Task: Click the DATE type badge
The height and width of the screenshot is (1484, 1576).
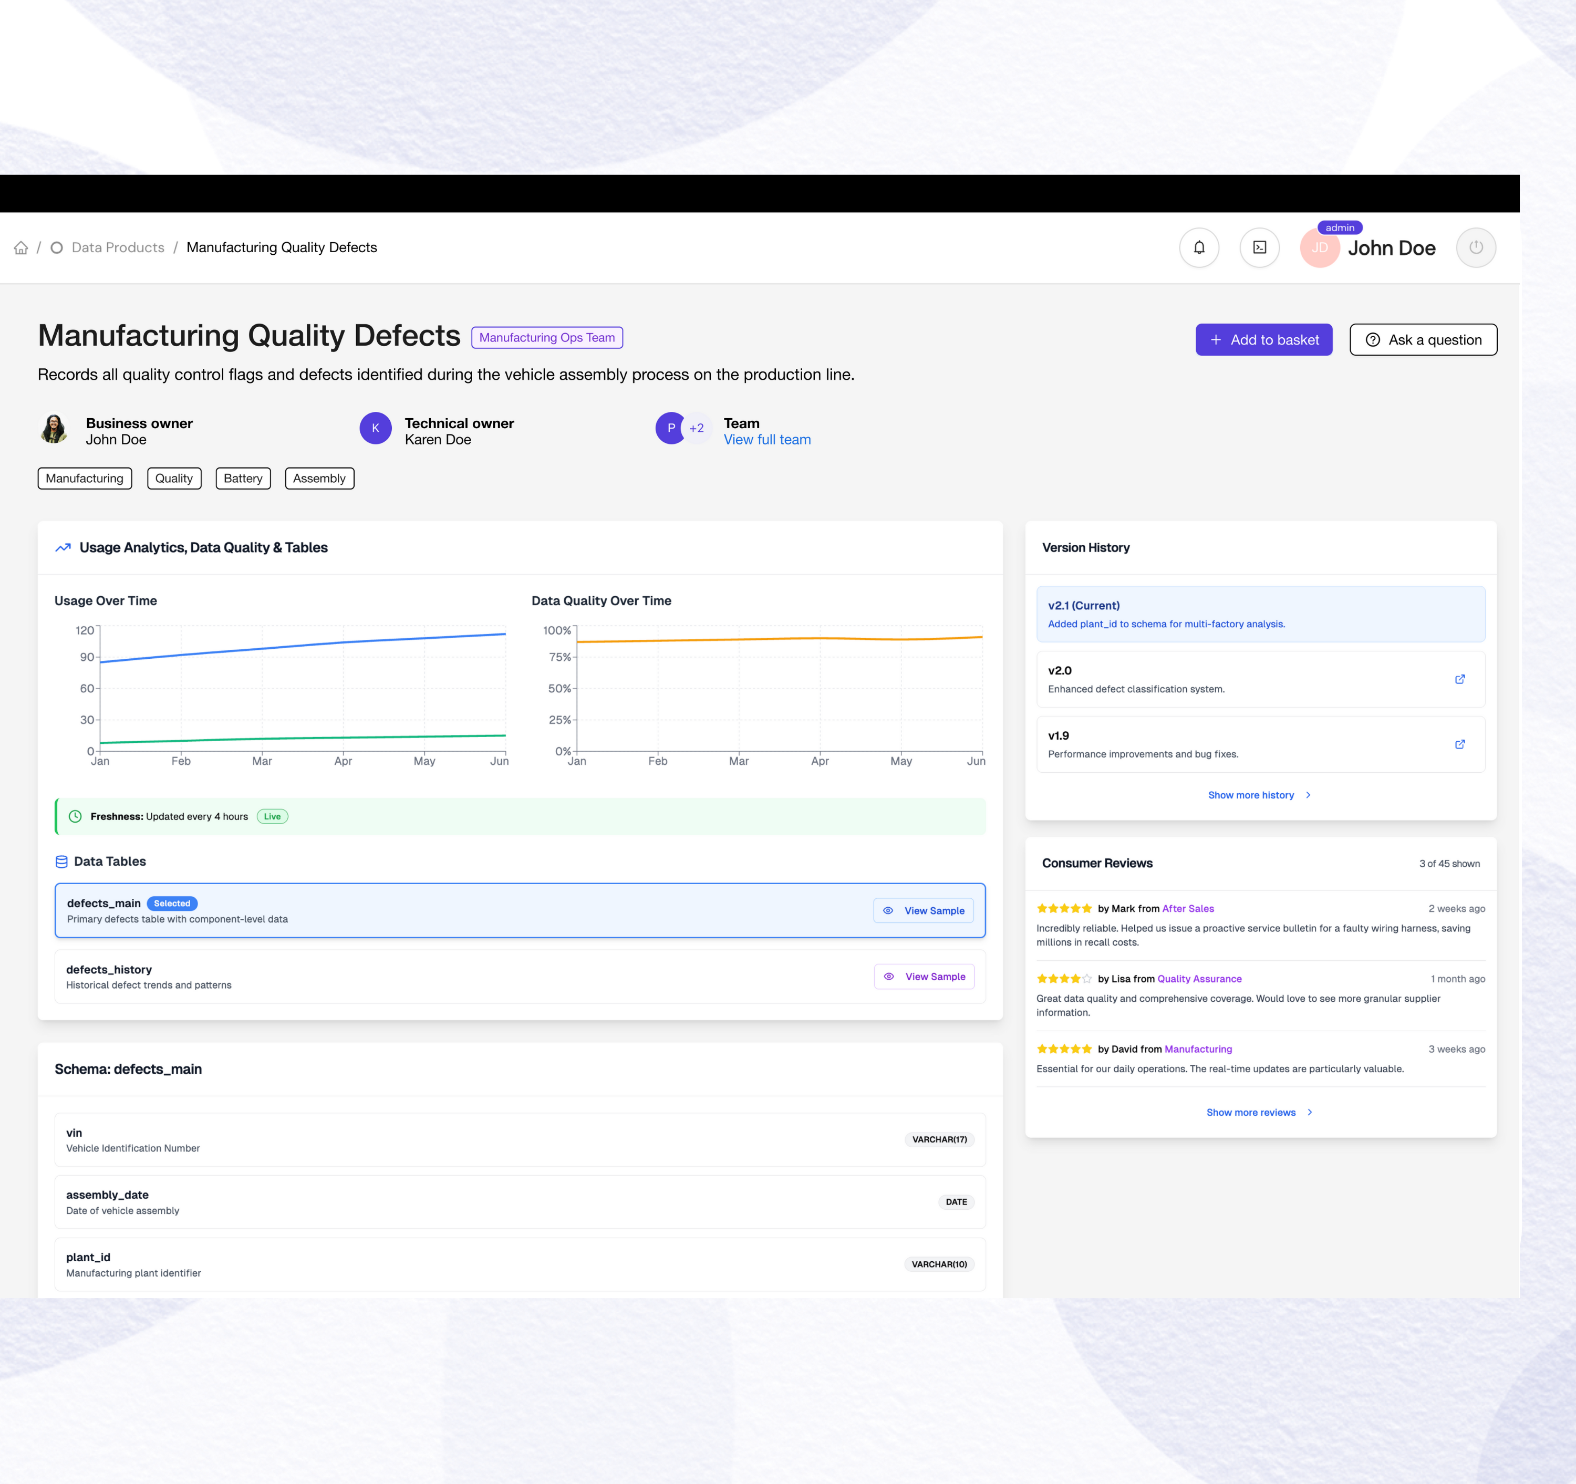Action: click(956, 1202)
